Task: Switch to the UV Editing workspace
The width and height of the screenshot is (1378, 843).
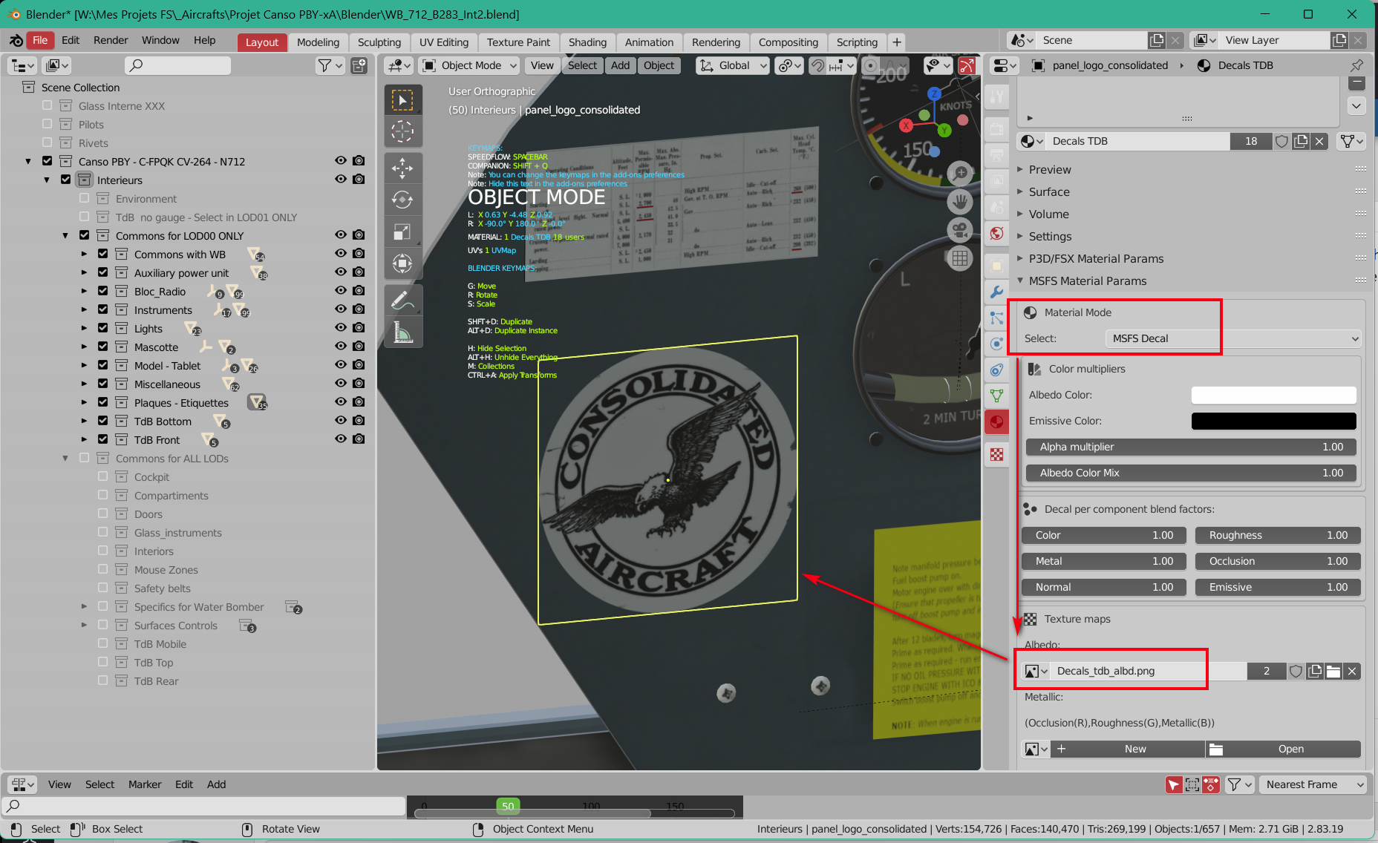Action: (444, 42)
